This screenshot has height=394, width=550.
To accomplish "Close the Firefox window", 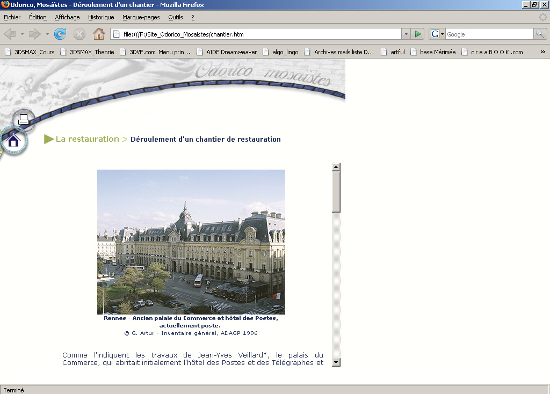I will (x=544, y=4).
